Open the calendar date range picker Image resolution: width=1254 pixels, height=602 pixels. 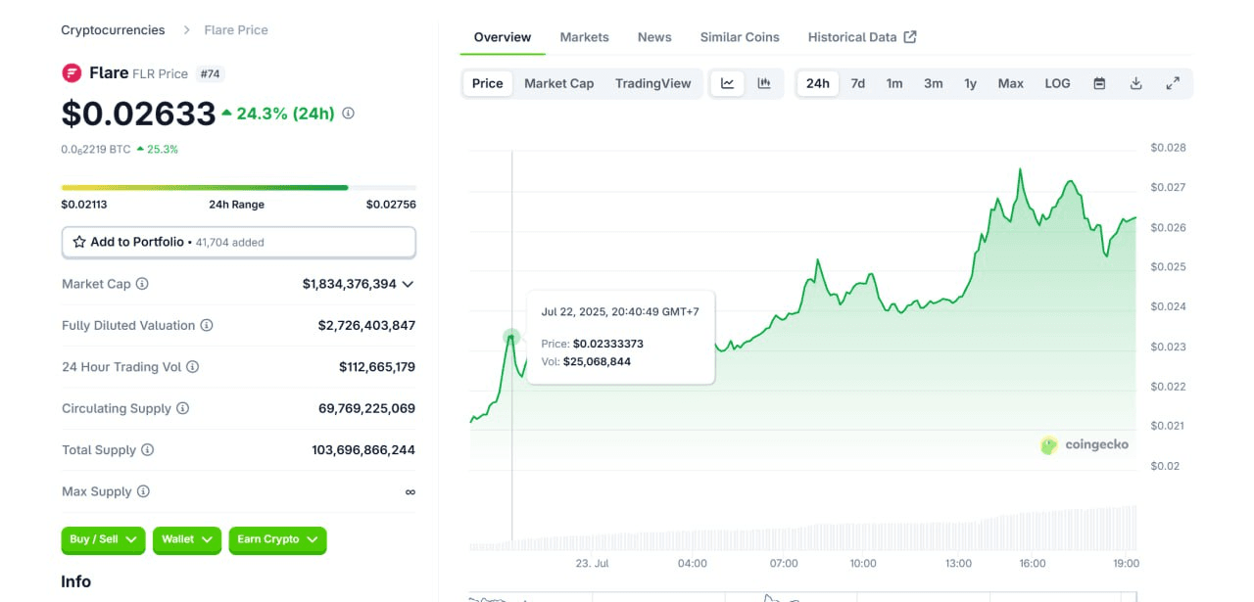[x=1099, y=83]
